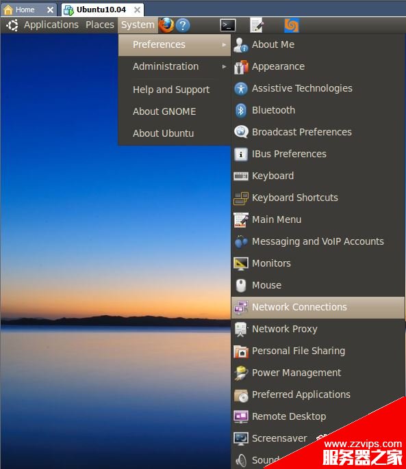Open About GNOME
406x469 pixels.
click(x=175, y=111)
